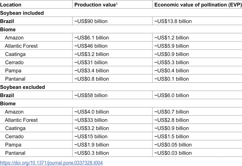Click the ~US$0.05 billion Pampa EVP cell
This screenshot has height=166, width=242.
pyautogui.click(x=173, y=145)
